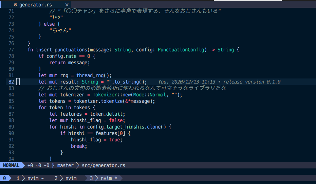Click token.detail on line 87
The width and height of the screenshot is (316, 184).
(x=106, y=114)
